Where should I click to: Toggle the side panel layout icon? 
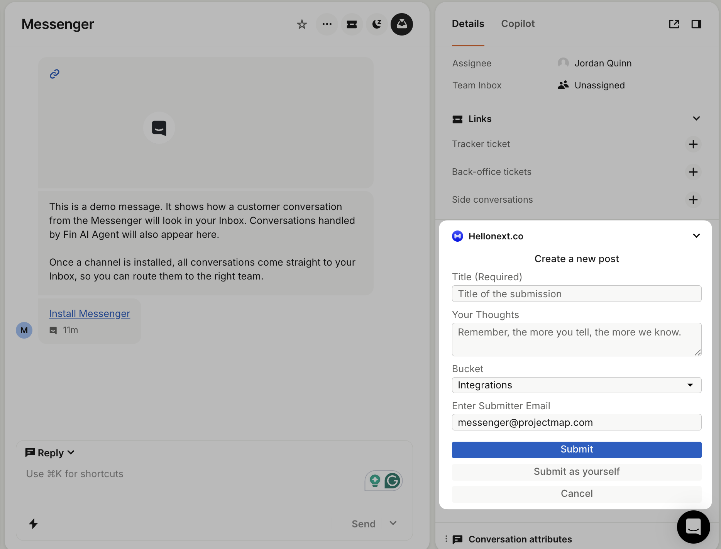(x=696, y=24)
